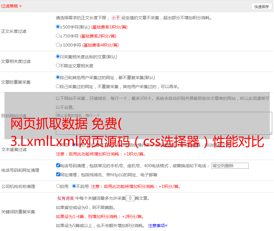Click the 文章防重复采集 row label
The image size is (274, 231).
pos(16,82)
